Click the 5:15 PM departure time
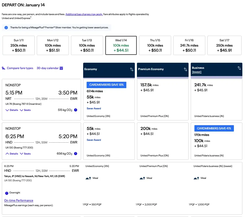 [14, 93]
